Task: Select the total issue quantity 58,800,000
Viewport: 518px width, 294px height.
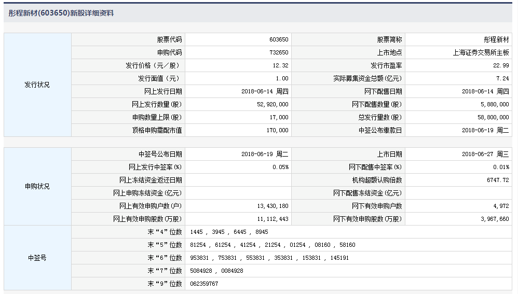Action: click(x=492, y=118)
